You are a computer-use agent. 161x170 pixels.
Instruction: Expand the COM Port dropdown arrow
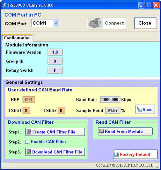pyautogui.click(x=56, y=23)
